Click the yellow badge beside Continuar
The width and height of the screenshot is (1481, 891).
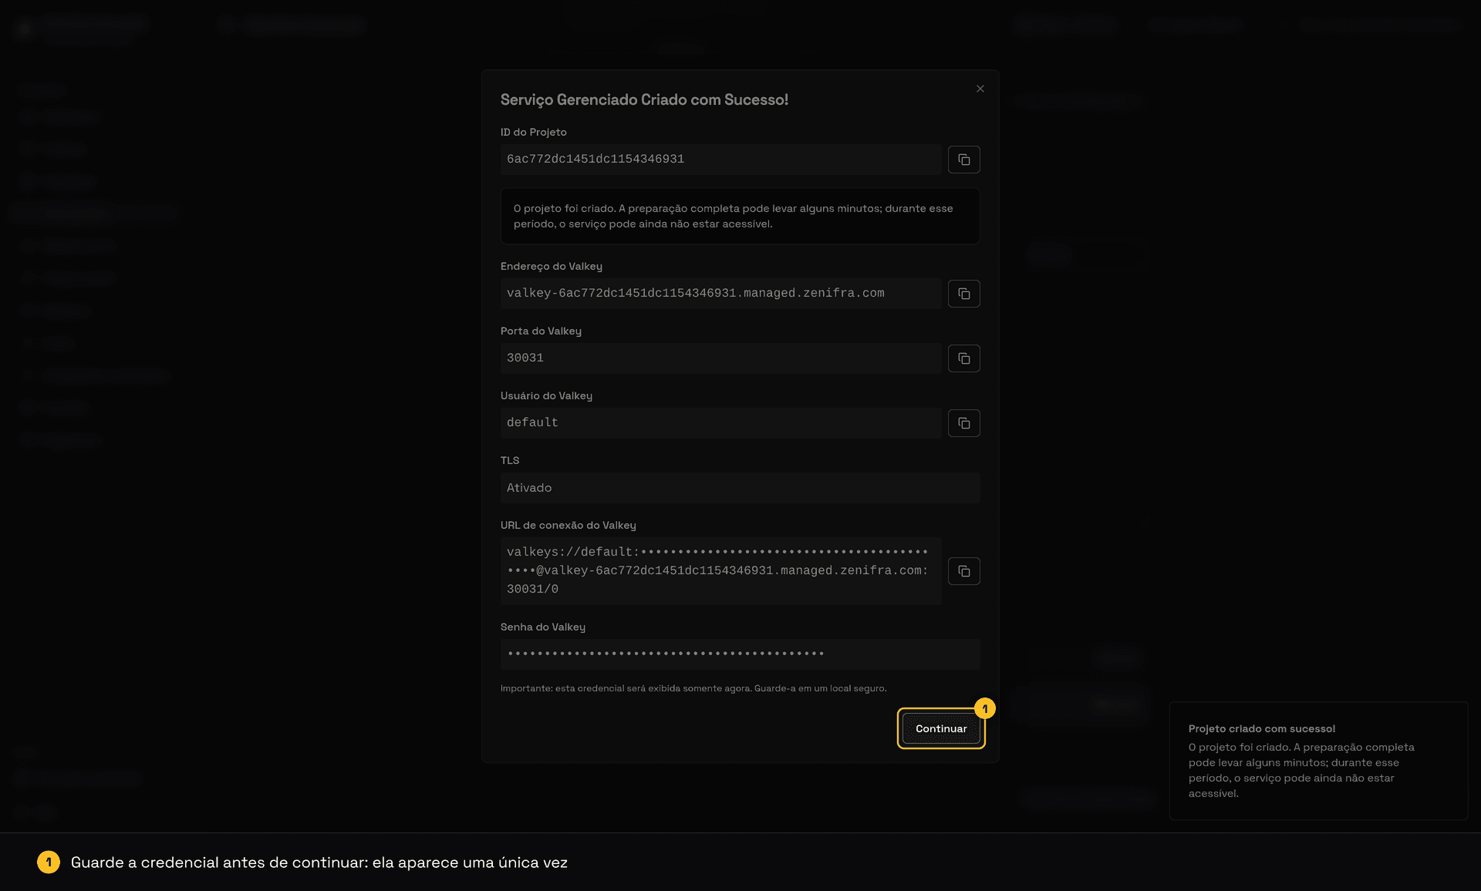click(985, 708)
